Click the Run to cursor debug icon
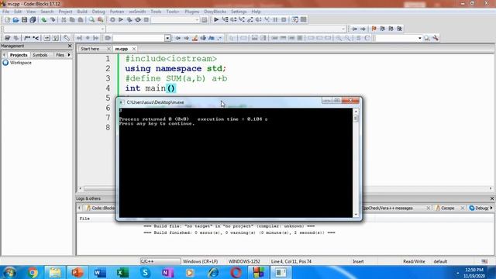This screenshot has height=279, width=496. (x=225, y=19)
